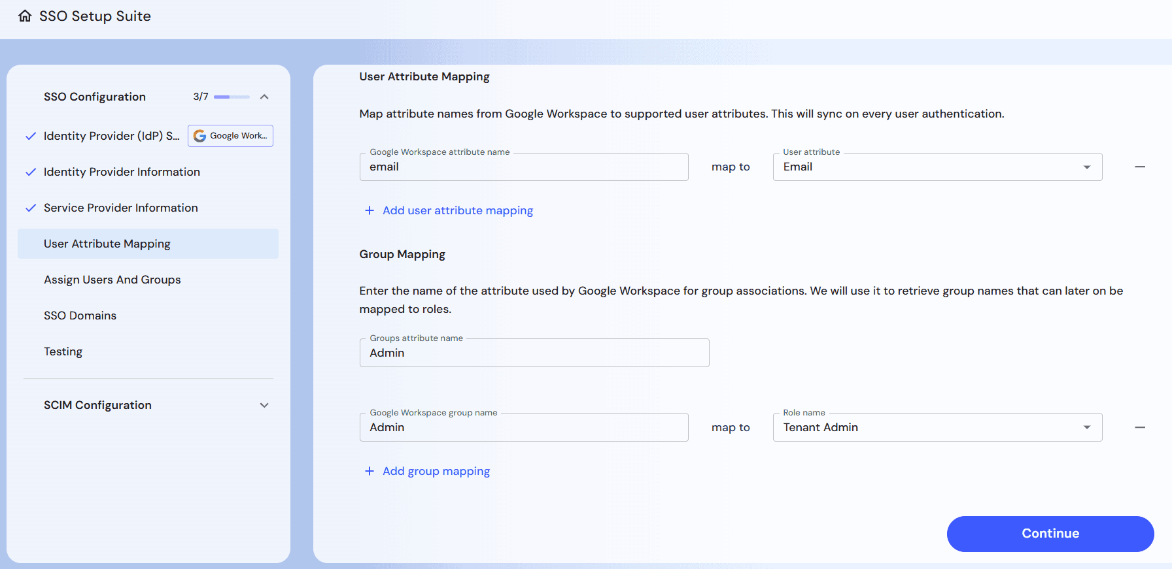Click the plus icon for group mapping

tap(370, 471)
